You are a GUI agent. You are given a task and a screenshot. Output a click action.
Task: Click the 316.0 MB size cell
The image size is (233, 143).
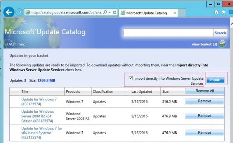point(169,102)
